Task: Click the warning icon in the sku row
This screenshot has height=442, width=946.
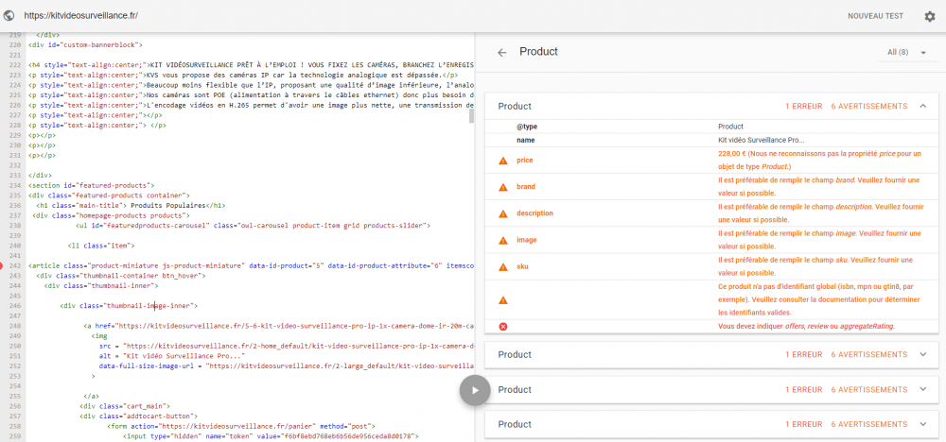Action: point(503,267)
